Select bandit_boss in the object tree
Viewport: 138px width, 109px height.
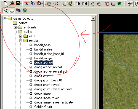coord(43,45)
